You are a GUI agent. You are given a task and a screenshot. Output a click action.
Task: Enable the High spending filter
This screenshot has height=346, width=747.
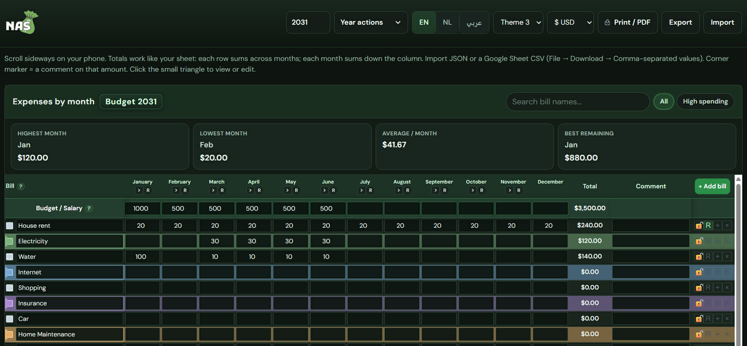(x=705, y=102)
